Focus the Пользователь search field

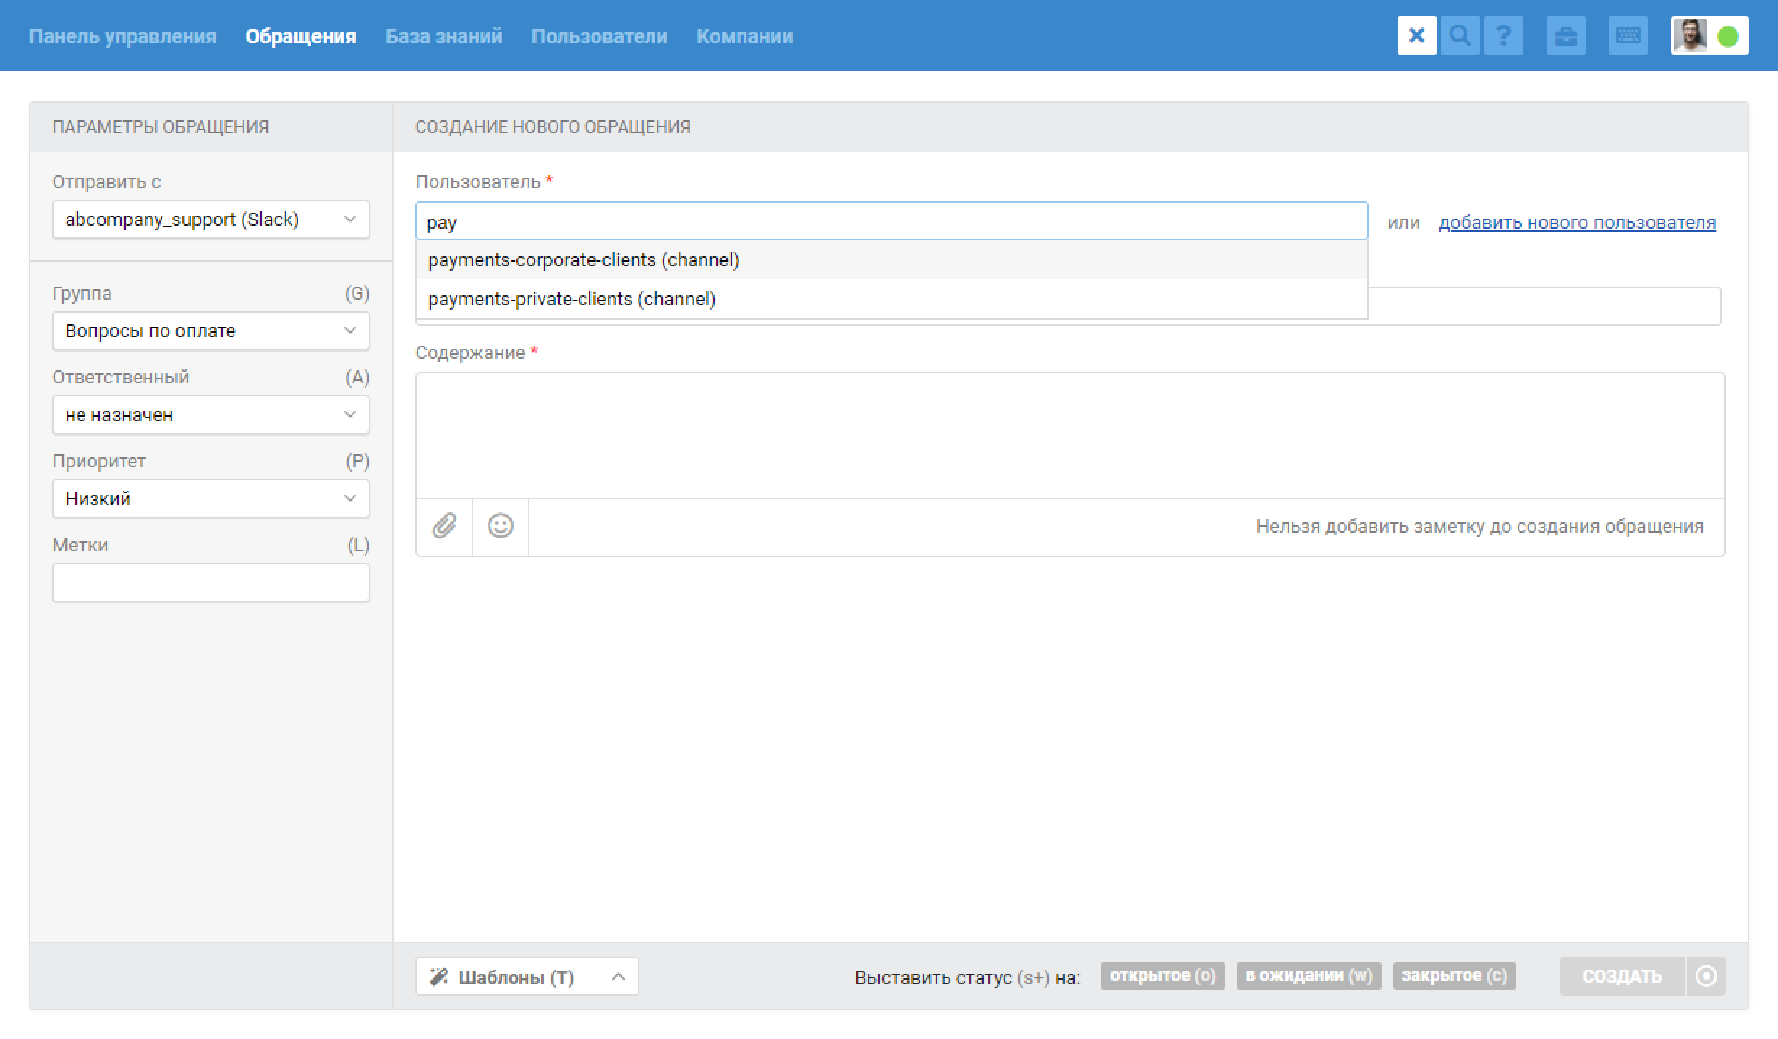pos(891,221)
